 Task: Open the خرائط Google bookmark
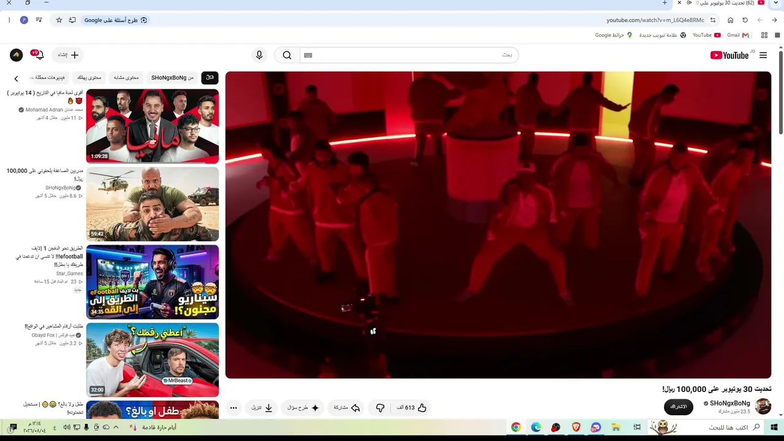click(x=614, y=35)
